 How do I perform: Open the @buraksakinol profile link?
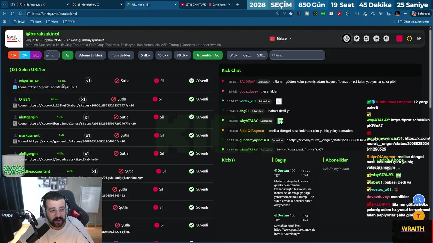click(x=42, y=34)
